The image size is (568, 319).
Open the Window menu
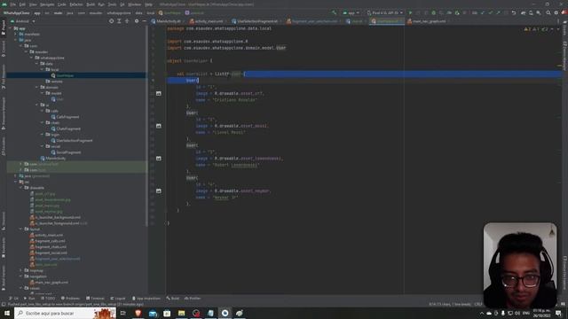click(x=134, y=4)
